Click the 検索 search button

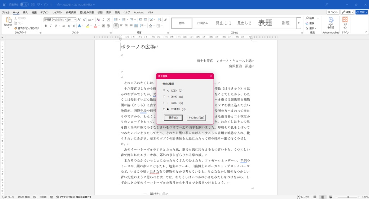tap(310, 18)
